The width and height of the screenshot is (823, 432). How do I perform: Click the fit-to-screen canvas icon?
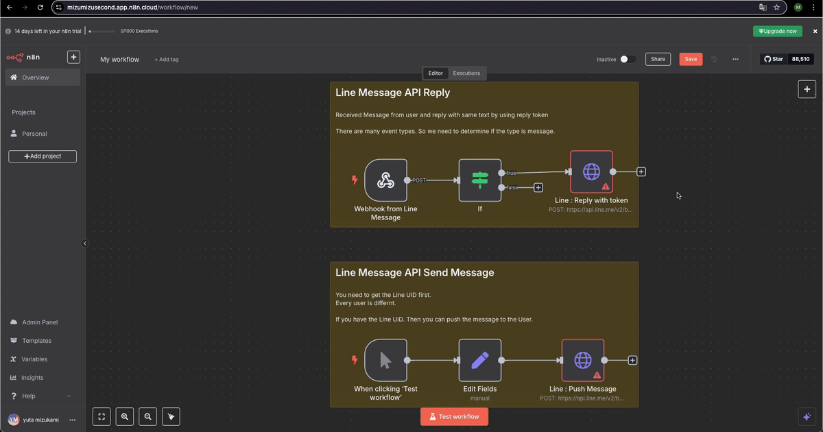tap(101, 416)
